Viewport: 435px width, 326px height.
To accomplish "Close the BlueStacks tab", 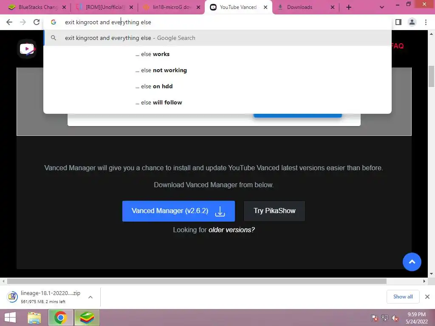I will (x=64, y=7).
